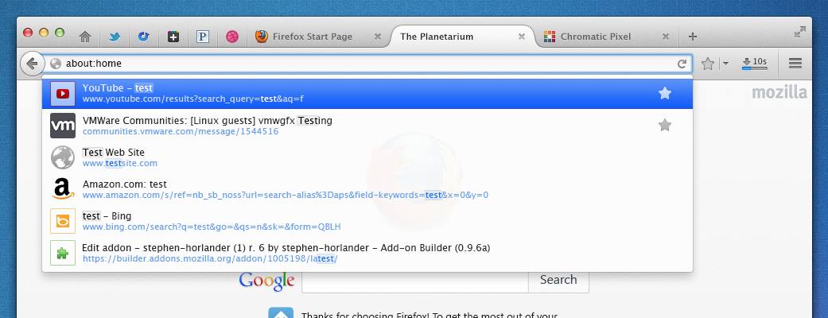The height and width of the screenshot is (318, 828).
Task: Open the new tab plus button
Action: point(693,37)
